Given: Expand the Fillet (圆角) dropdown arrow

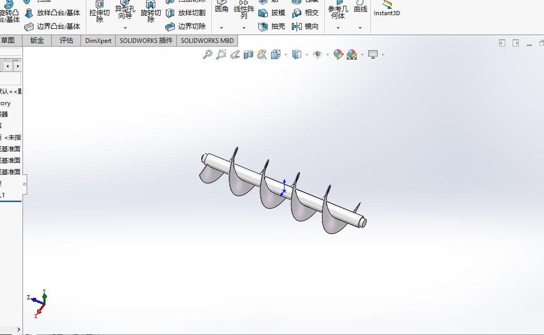Looking at the screenshot, I should [x=221, y=28].
